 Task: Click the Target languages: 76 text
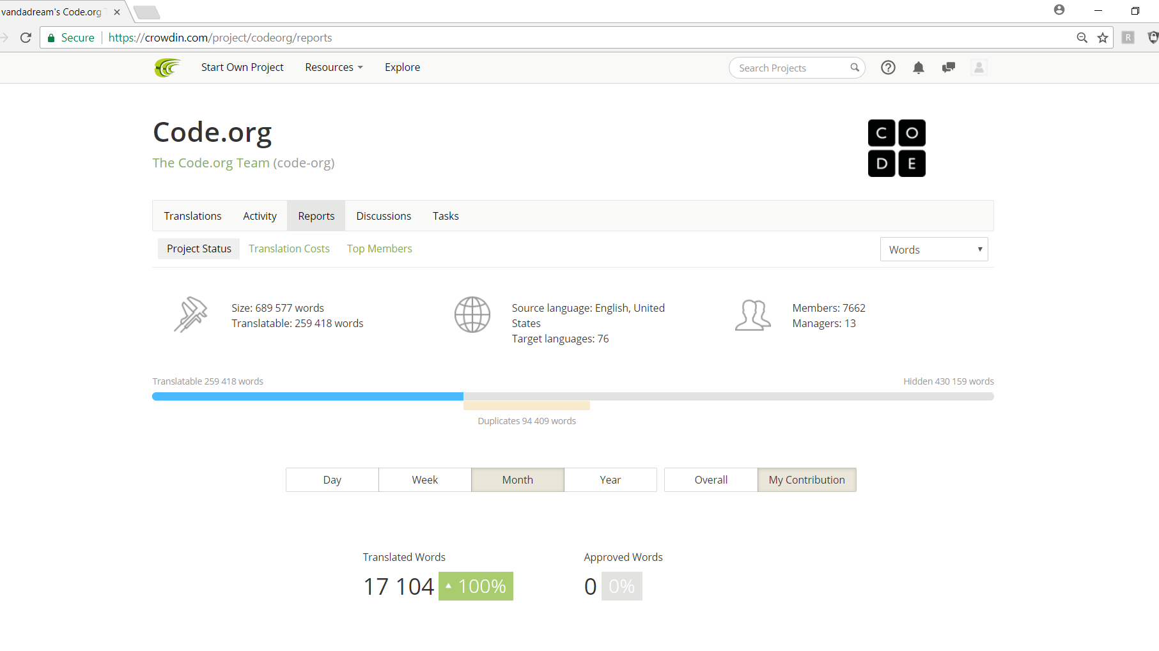pyautogui.click(x=560, y=339)
